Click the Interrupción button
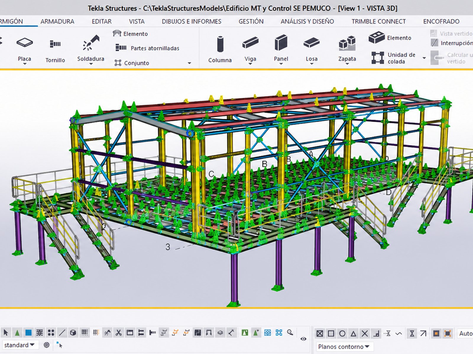Screen dimensions: 473x354 pos(452,43)
